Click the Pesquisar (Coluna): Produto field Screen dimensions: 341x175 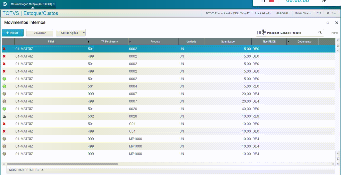point(292,33)
